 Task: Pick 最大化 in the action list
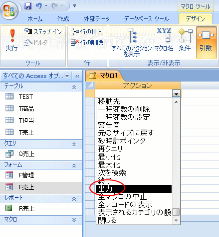point(134,165)
